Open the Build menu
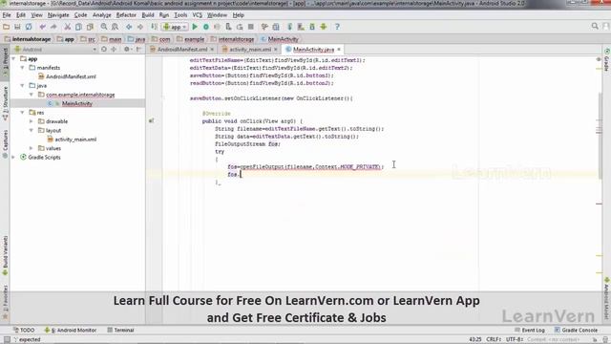611x344 pixels. [x=148, y=15]
